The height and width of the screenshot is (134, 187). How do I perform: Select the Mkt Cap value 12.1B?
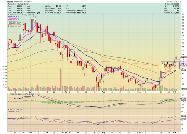click(58, 6)
